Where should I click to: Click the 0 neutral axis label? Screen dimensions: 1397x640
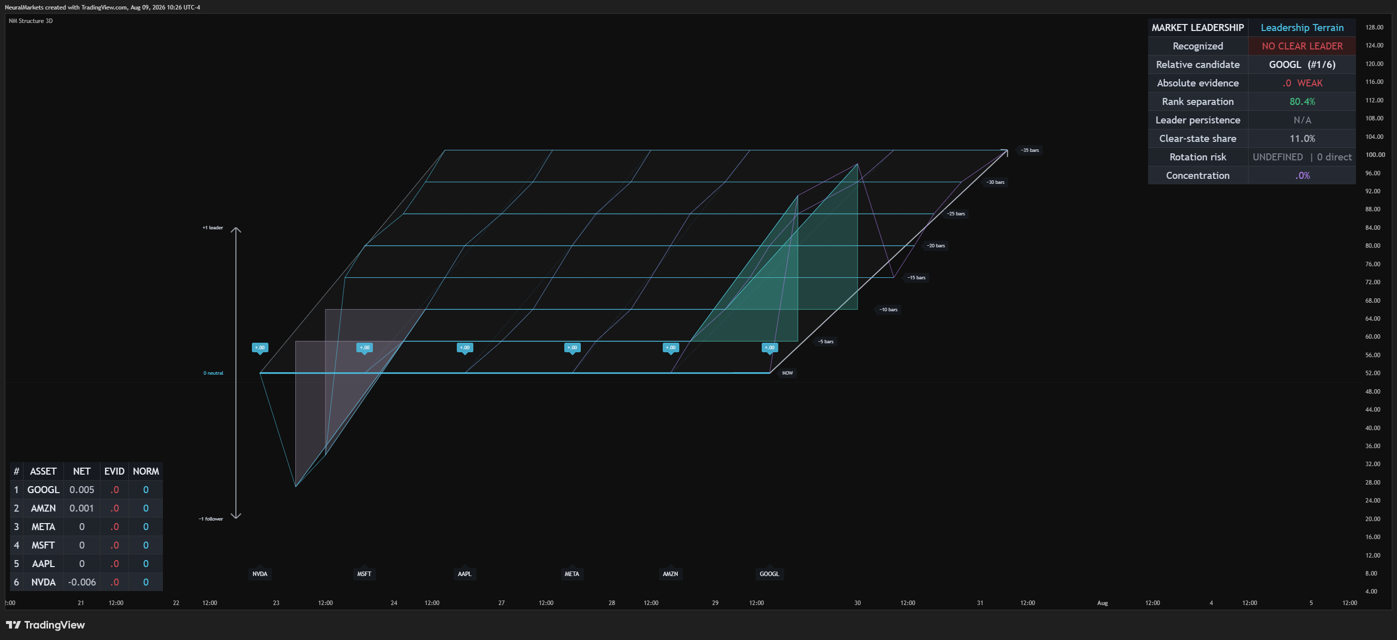(213, 373)
